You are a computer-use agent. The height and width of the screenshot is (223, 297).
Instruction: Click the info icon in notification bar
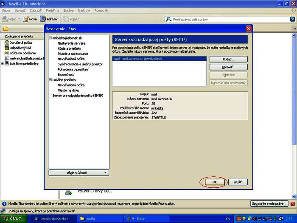pyautogui.click(x=4, y=204)
